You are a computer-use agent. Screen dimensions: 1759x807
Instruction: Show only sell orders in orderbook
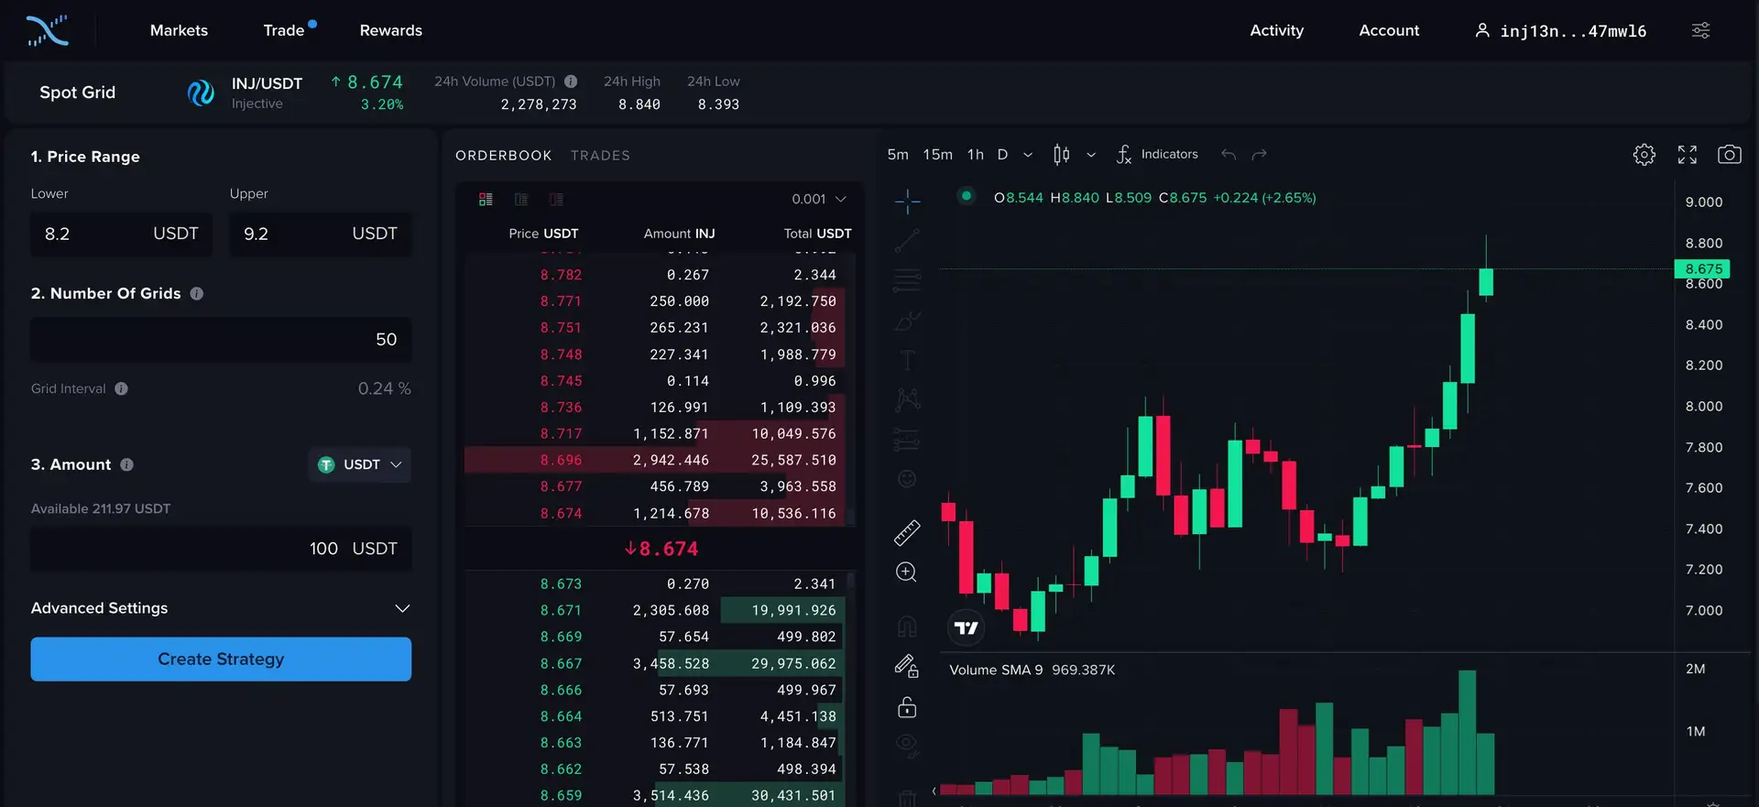(556, 200)
